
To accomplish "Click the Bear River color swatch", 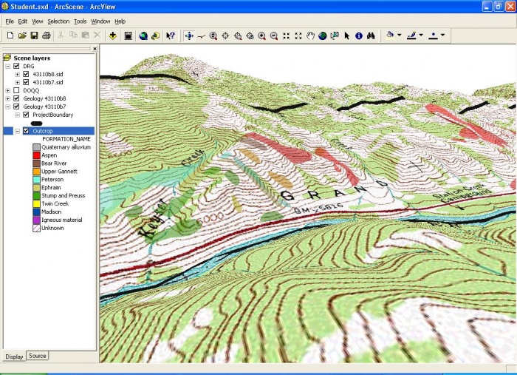I will click(36, 163).
